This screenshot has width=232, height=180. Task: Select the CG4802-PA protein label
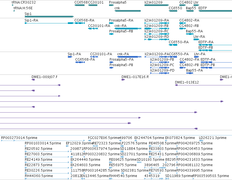pyautogui.click(x=189, y=60)
